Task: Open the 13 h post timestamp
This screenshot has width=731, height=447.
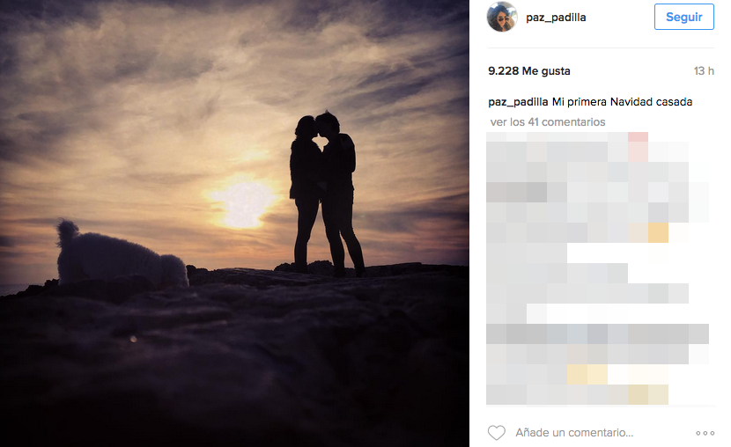Action: (x=704, y=70)
